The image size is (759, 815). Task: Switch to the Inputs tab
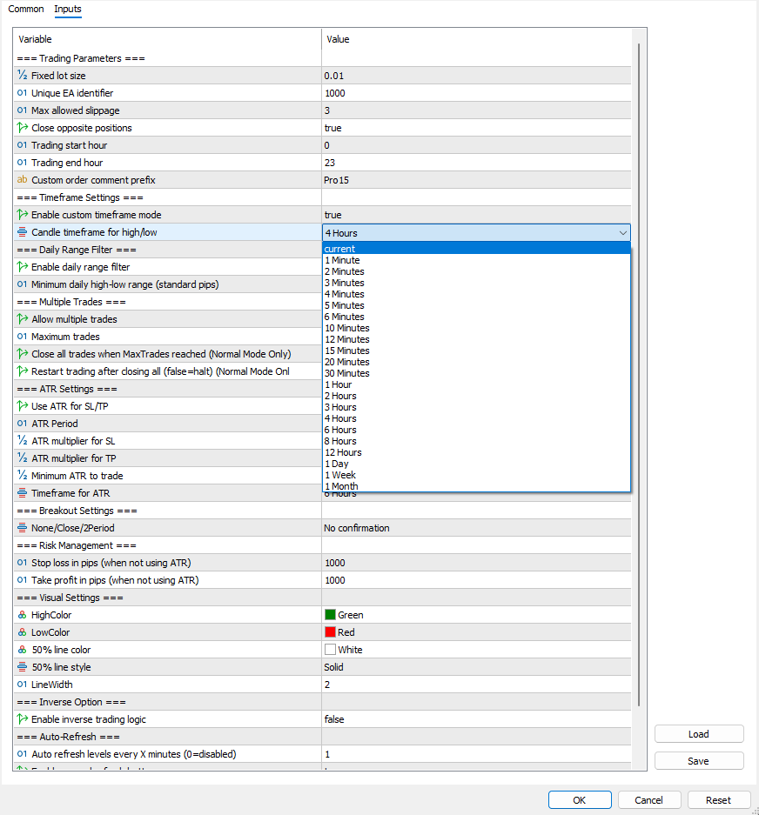[x=68, y=9]
